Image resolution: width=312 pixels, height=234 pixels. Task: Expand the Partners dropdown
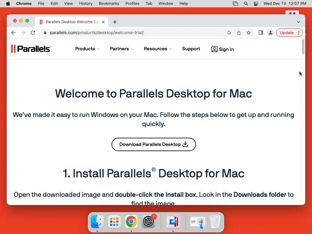pos(122,49)
